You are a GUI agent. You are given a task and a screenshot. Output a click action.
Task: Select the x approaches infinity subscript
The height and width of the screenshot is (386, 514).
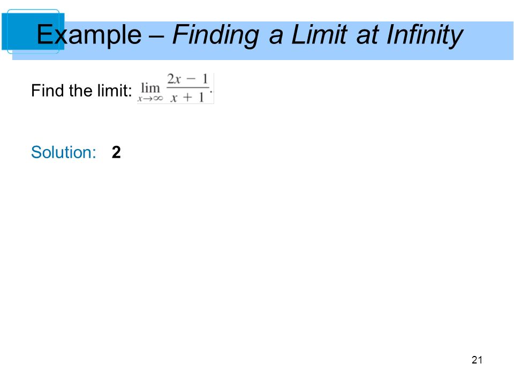150,98
